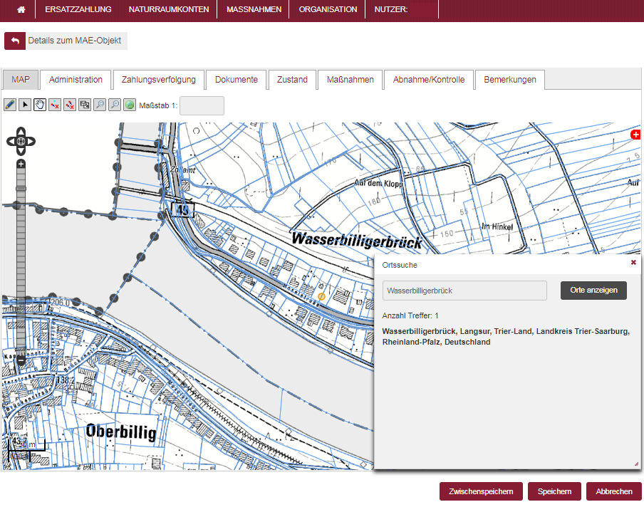Select the arrow pointer tool

point(25,105)
